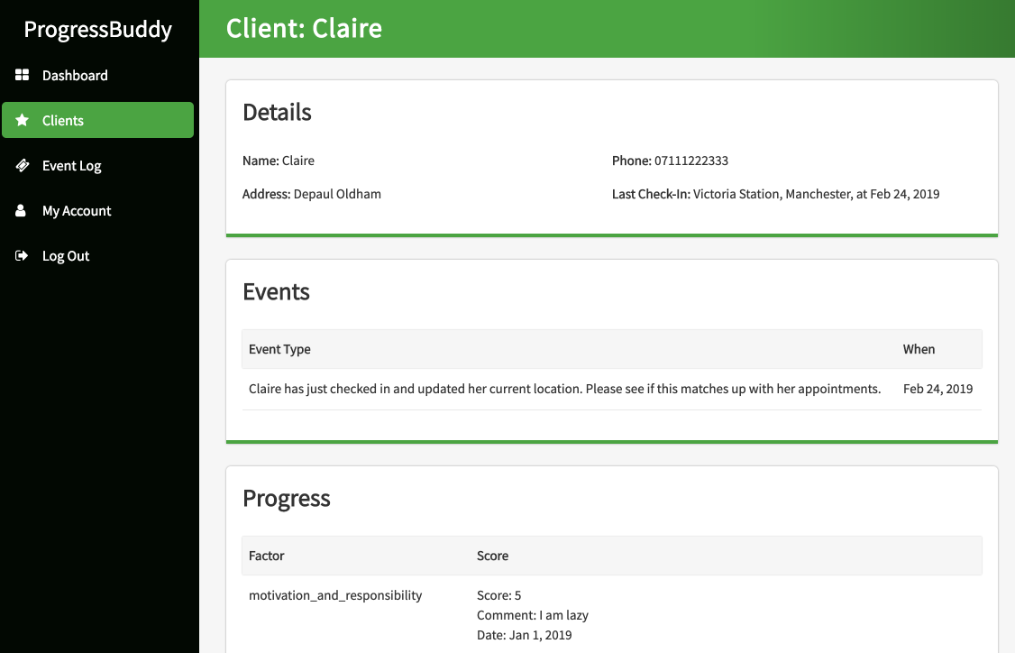1015x653 pixels.
Task: Select the Name: Claire field
Action: click(279, 161)
